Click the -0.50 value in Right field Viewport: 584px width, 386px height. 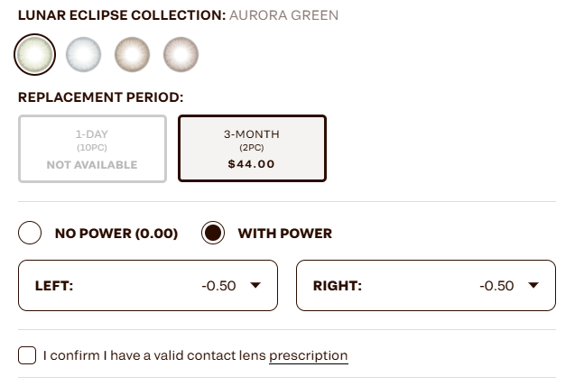(496, 286)
